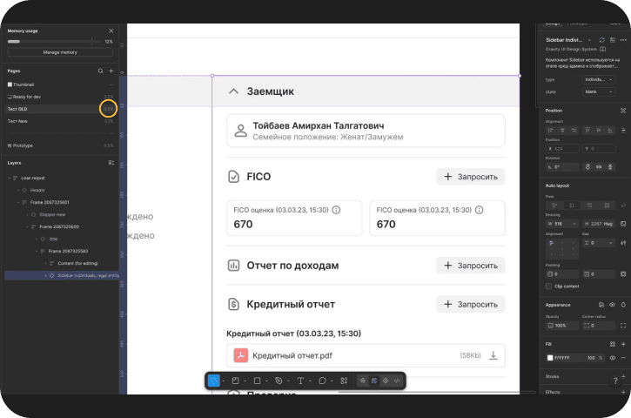Open the Actions tool in the toolbar
Viewport: 631px width, 418px height.
coord(344,381)
